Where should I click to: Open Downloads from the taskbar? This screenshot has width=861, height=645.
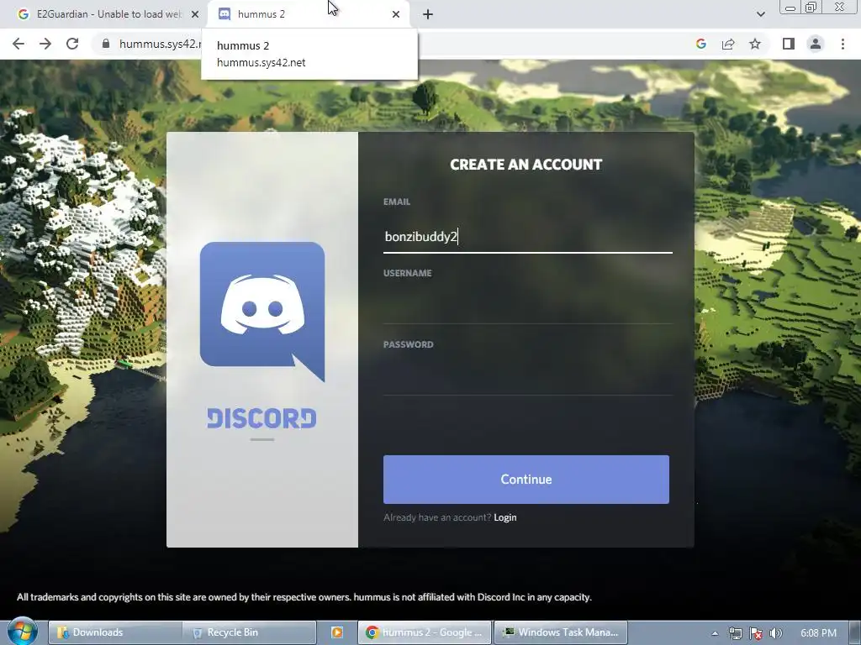114,632
